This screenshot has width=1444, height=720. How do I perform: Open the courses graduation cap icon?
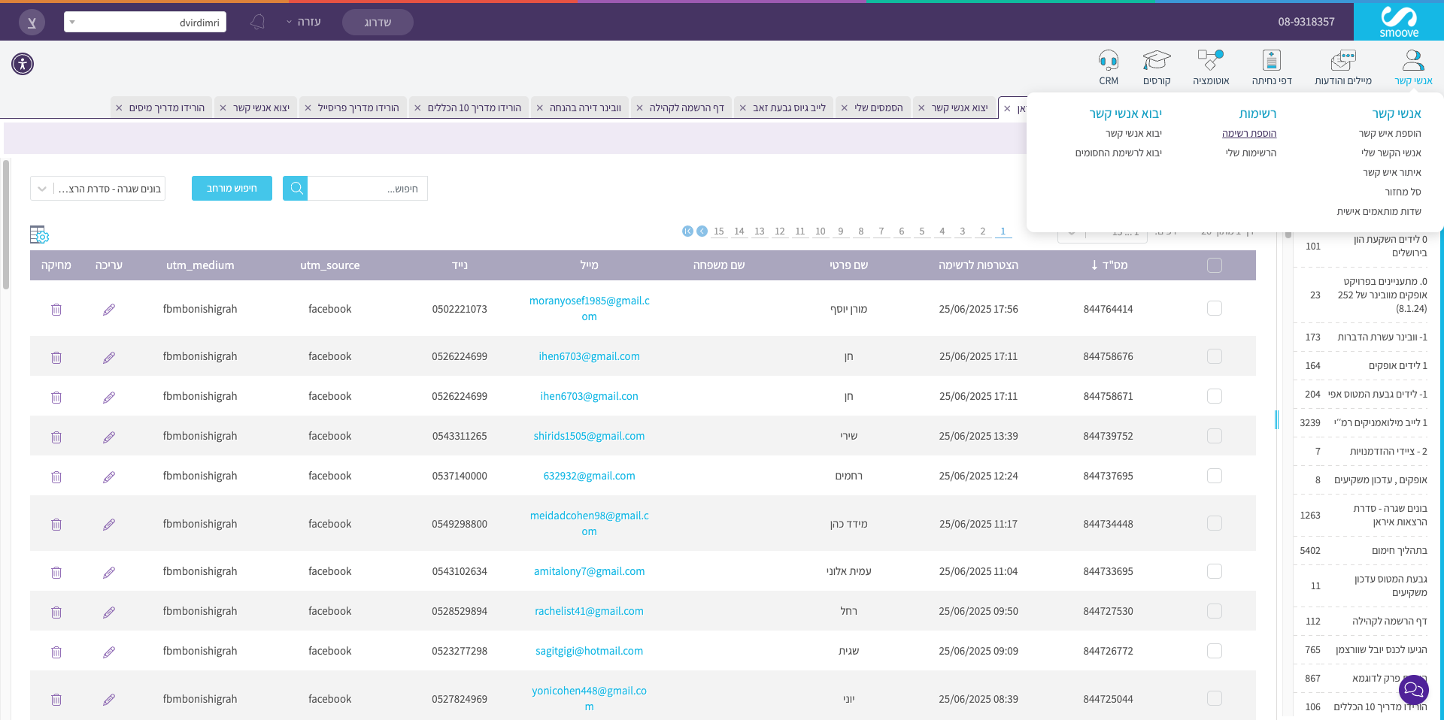click(1157, 60)
